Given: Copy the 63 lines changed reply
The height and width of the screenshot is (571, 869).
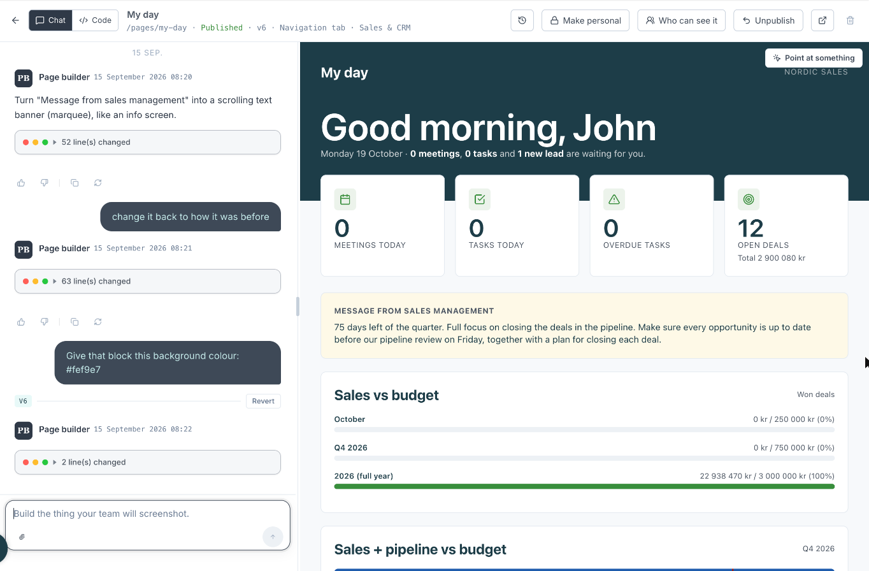Looking at the screenshot, I should click(x=75, y=322).
